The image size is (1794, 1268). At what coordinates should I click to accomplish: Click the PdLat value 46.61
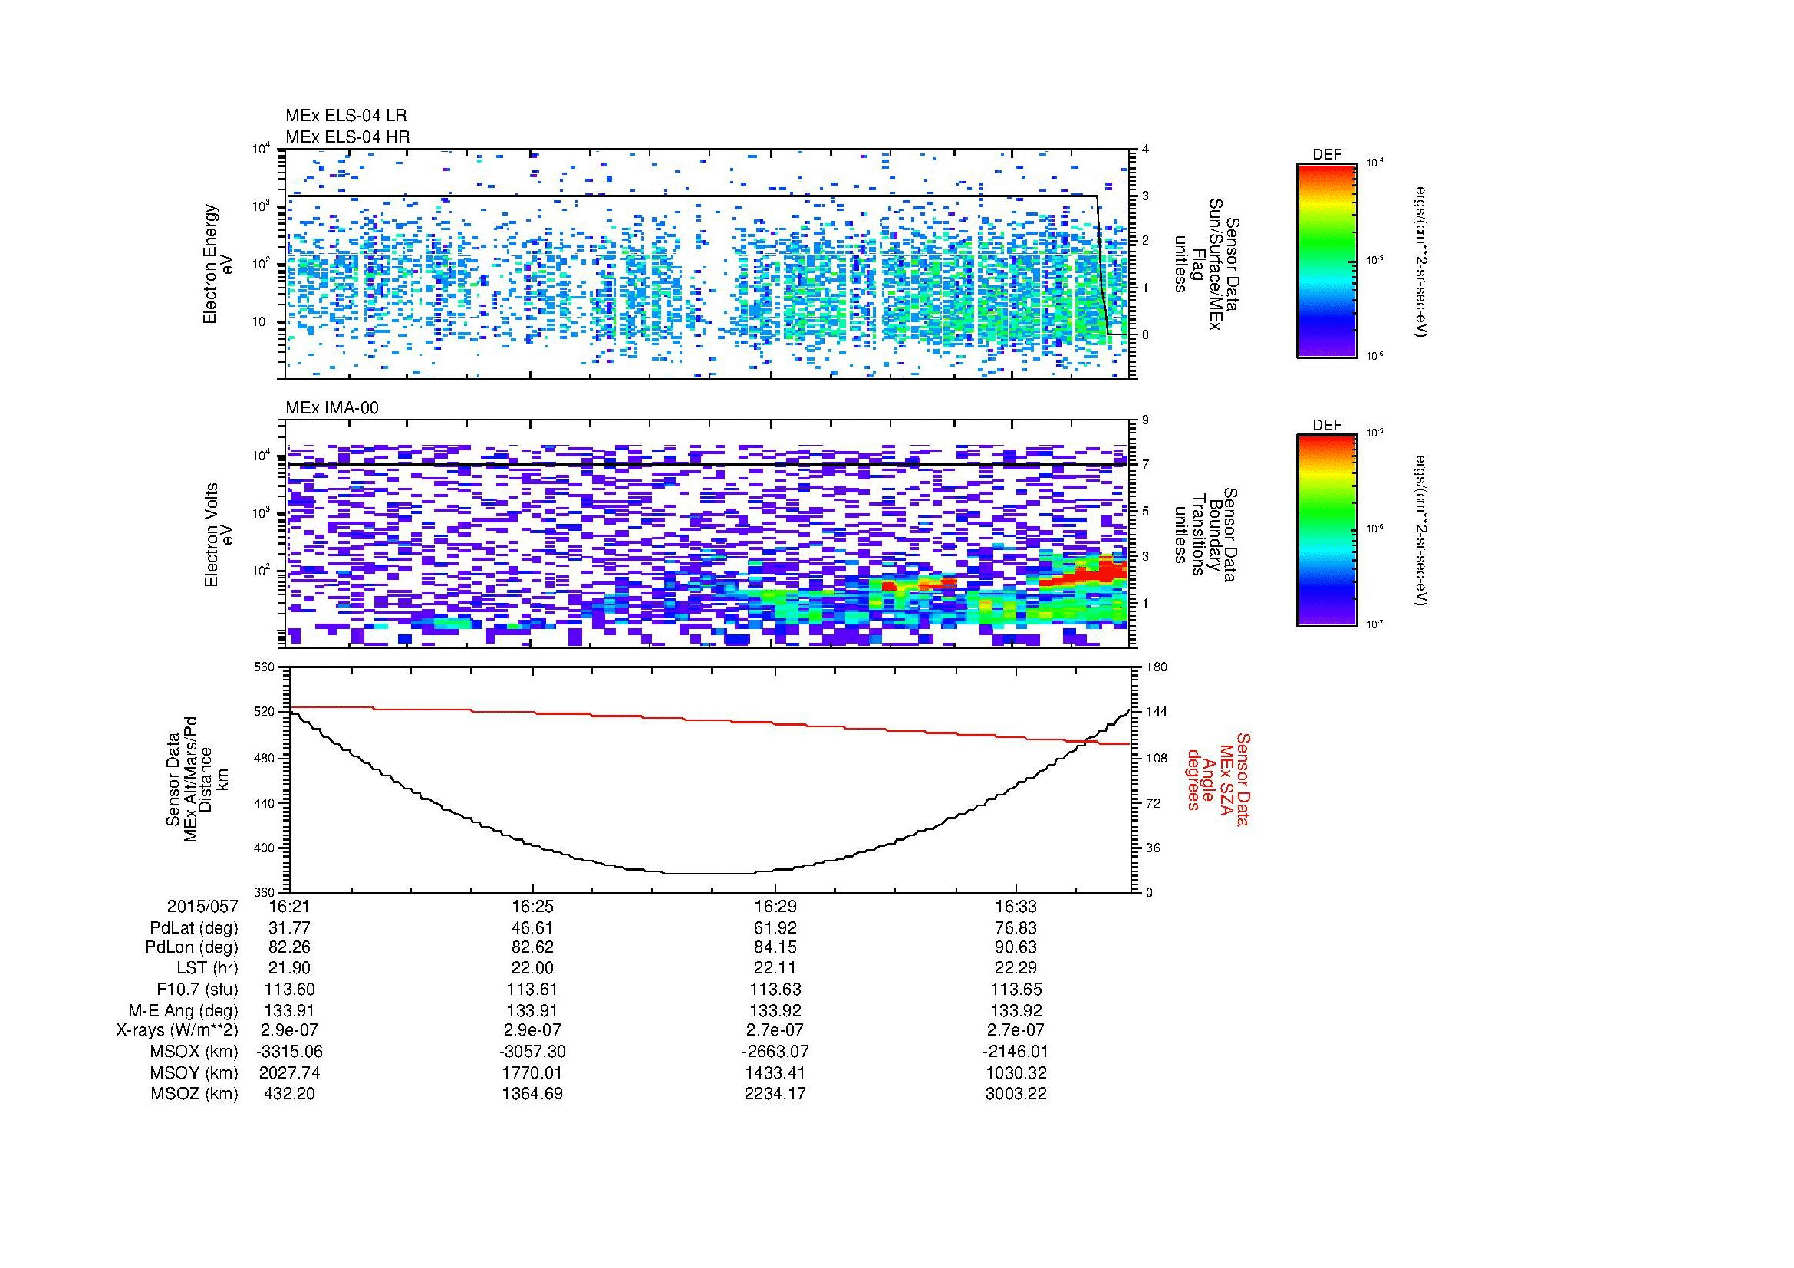click(532, 927)
